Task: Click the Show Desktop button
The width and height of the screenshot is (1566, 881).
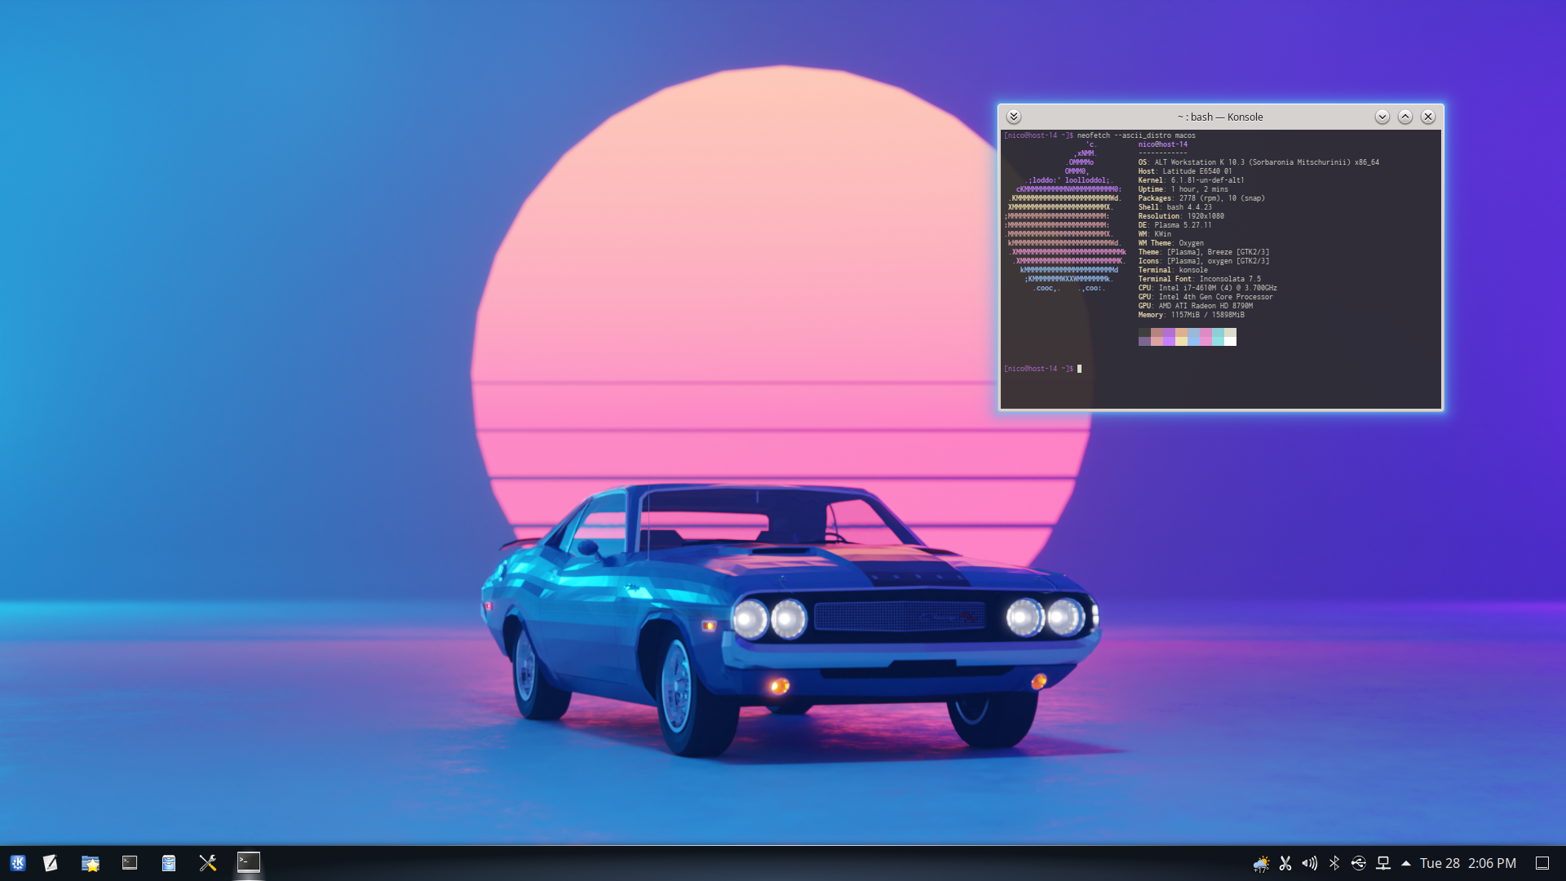Action: pyautogui.click(x=1542, y=863)
